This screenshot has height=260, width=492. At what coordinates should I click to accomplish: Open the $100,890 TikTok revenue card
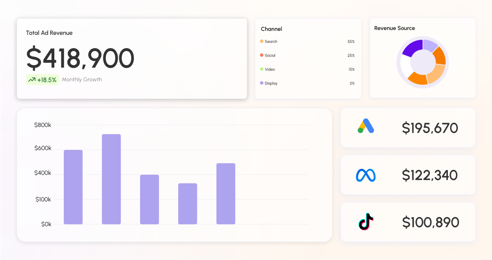tap(408, 222)
